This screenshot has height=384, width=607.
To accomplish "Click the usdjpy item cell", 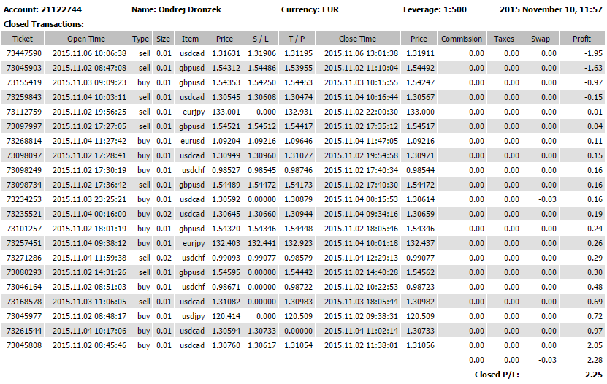I will 190,316.
